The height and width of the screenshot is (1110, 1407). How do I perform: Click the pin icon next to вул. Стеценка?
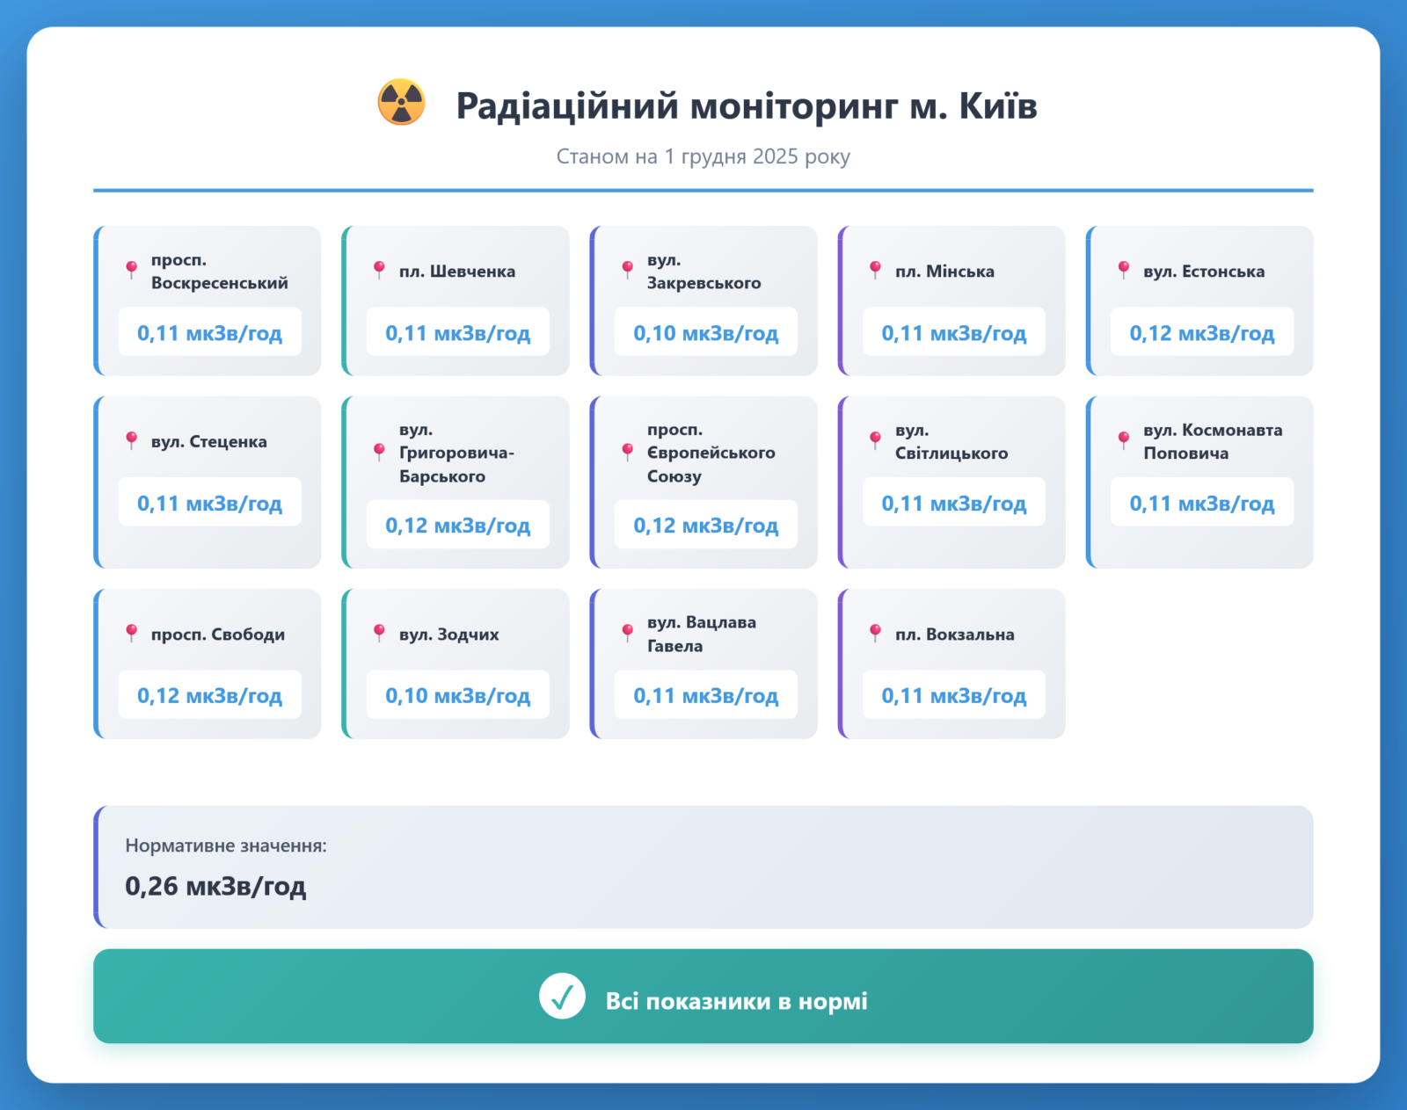[x=131, y=440]
